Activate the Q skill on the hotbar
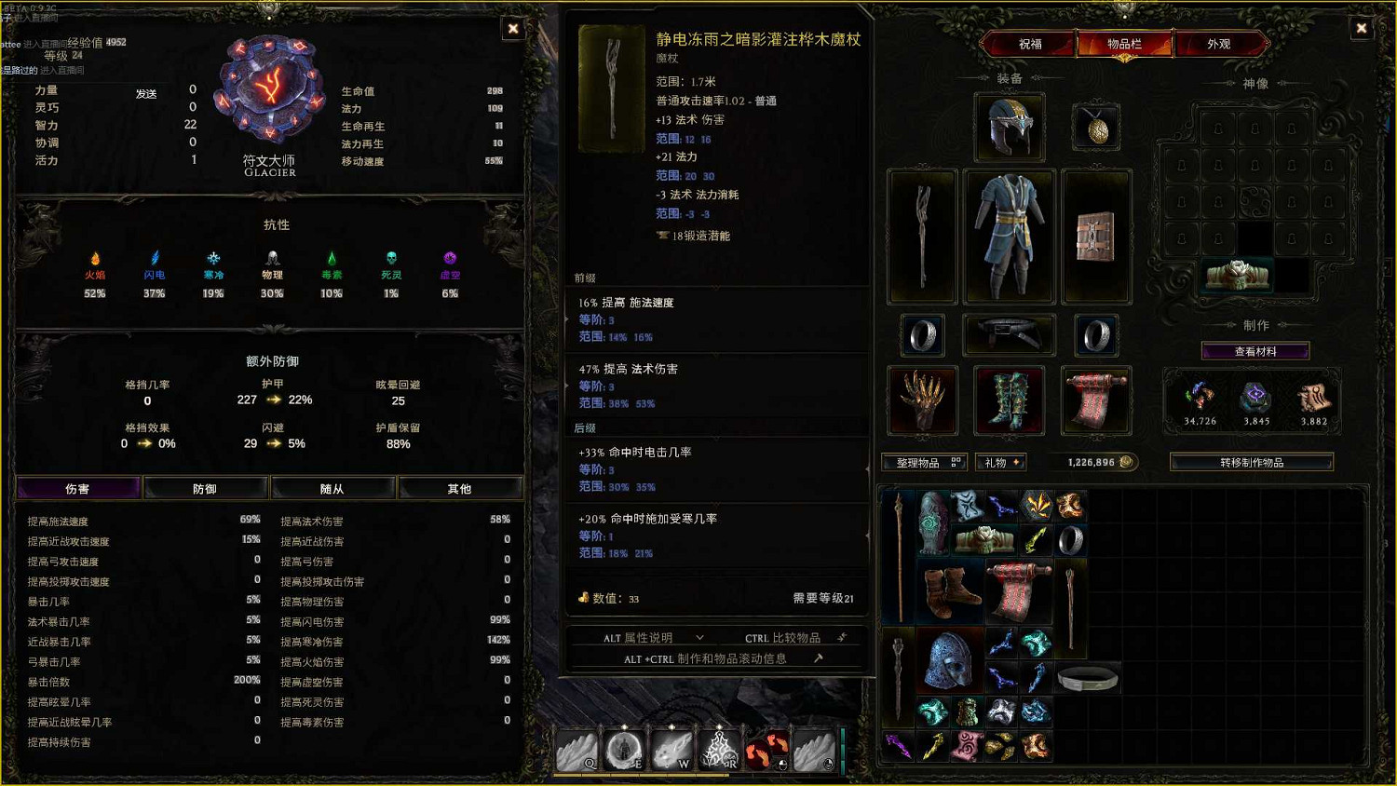Image resolution: width=1397 pixels, height=786 pixels. pyautogui.click(x=576, y=751)
